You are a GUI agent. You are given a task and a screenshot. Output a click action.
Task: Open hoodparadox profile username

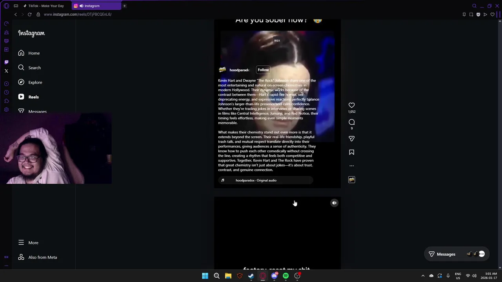[239, 70]
